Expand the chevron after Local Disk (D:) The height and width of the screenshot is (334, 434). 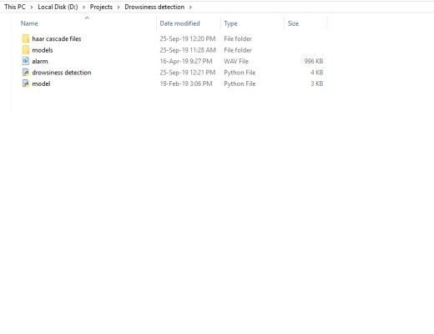[83, 7]
